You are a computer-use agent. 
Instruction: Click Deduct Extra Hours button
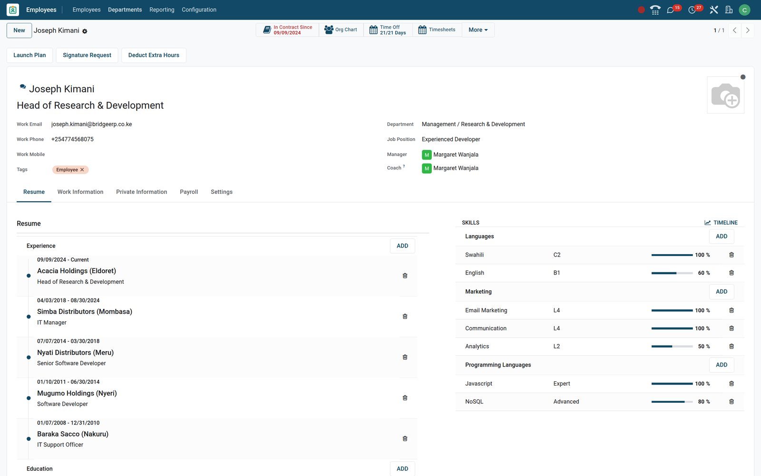click(154, 55)
